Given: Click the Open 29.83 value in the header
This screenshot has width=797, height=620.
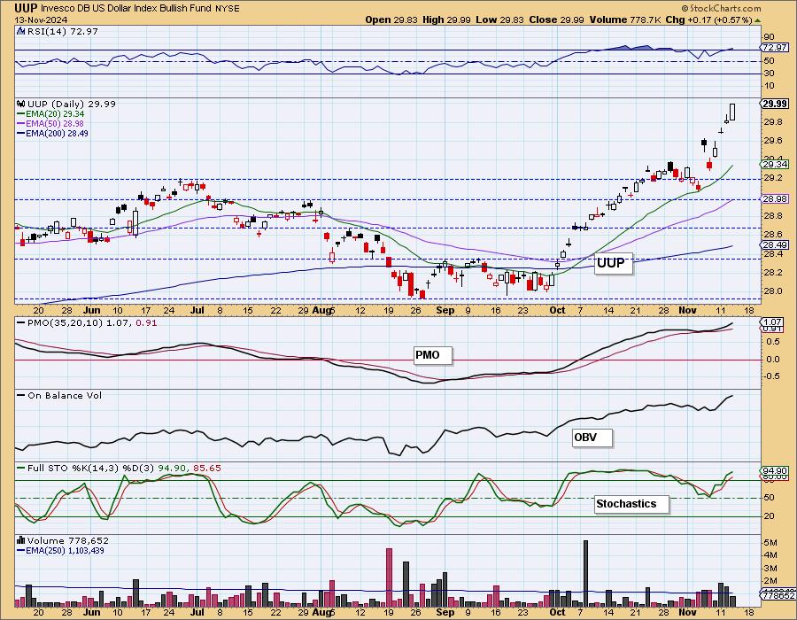Looking at the screenshot, I should (391, 19).
